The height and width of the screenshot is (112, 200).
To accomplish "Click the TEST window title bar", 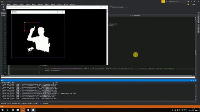I will click(38, 12).
